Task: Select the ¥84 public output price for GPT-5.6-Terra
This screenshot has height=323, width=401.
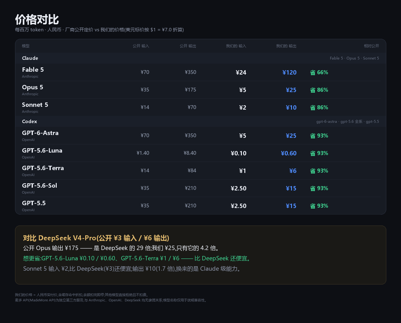Action: tap(192, 171)
